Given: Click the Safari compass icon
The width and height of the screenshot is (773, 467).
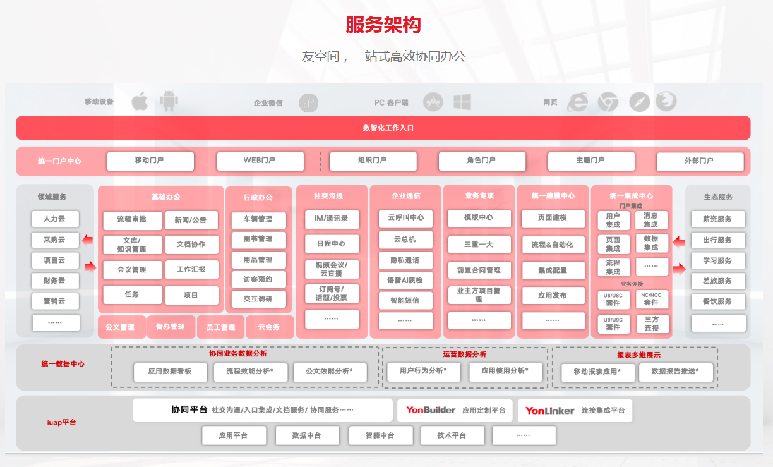Looking at the screenshot, I should [639, 102].
